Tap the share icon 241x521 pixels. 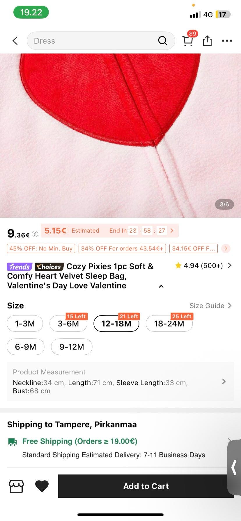point(207,41)
